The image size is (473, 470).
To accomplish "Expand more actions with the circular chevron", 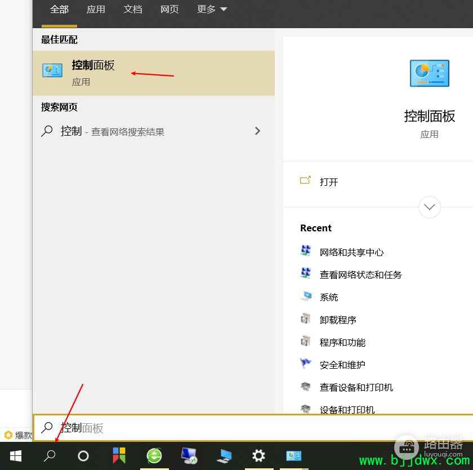I will point(429,207).
